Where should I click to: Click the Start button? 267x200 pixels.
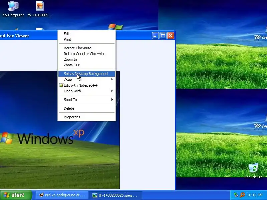pos(16,195)
